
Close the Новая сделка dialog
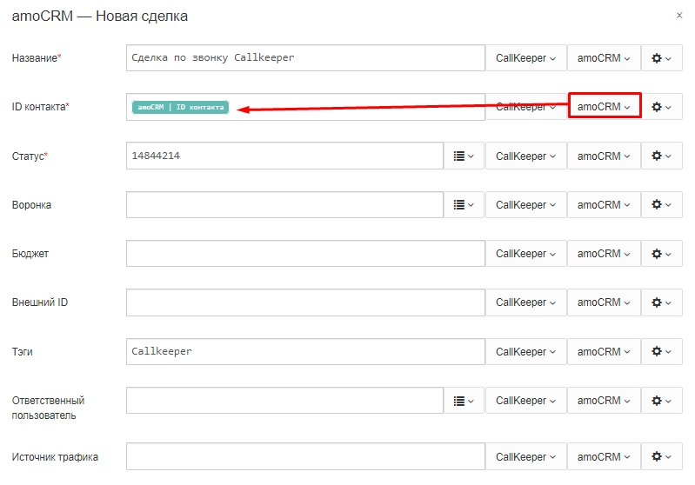(679, 16)
